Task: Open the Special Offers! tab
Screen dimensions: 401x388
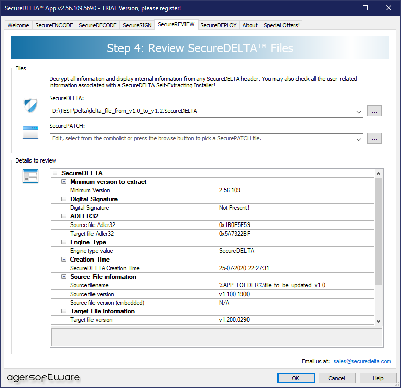Action: click(x=282, y=25)
